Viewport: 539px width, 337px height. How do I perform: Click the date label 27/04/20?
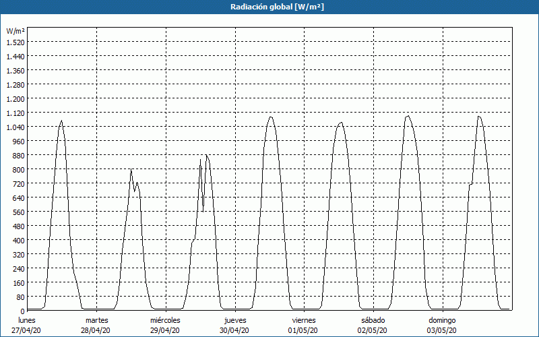pos(27,330)
